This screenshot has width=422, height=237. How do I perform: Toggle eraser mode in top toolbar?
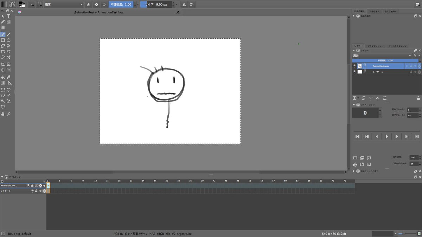tap(88, 5)
